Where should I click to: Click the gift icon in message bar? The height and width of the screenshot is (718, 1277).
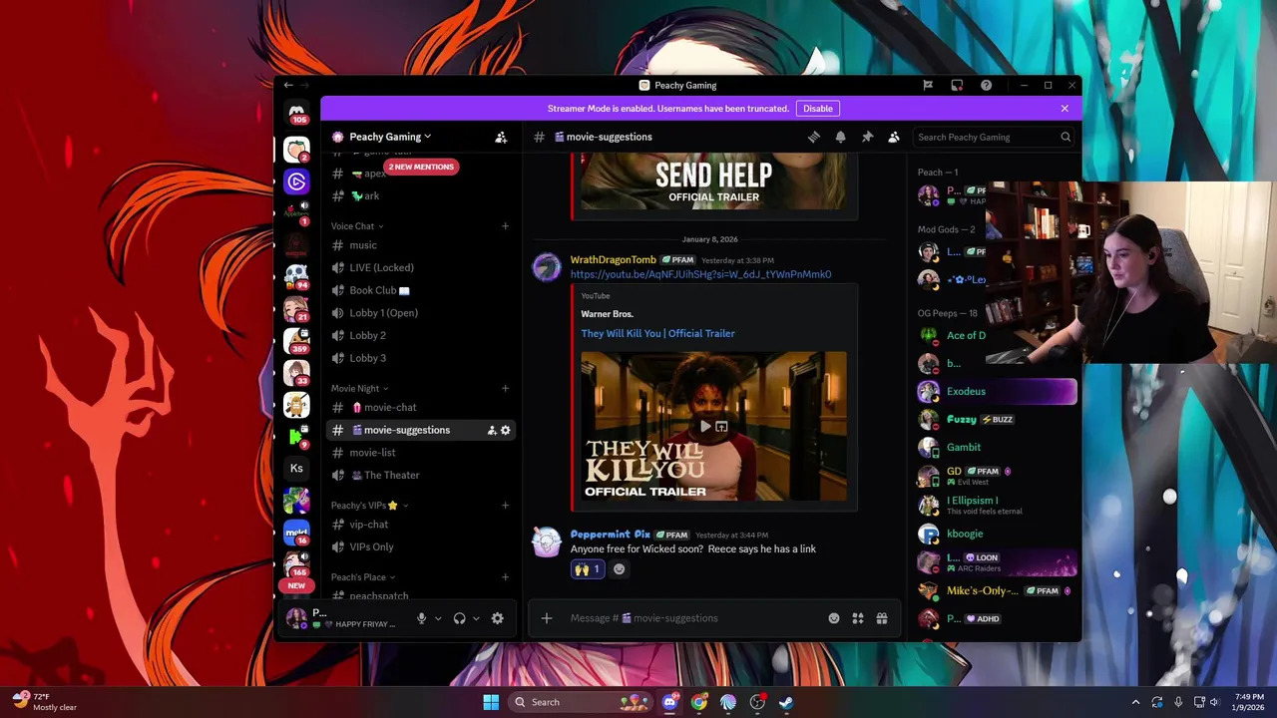[882, 618]
